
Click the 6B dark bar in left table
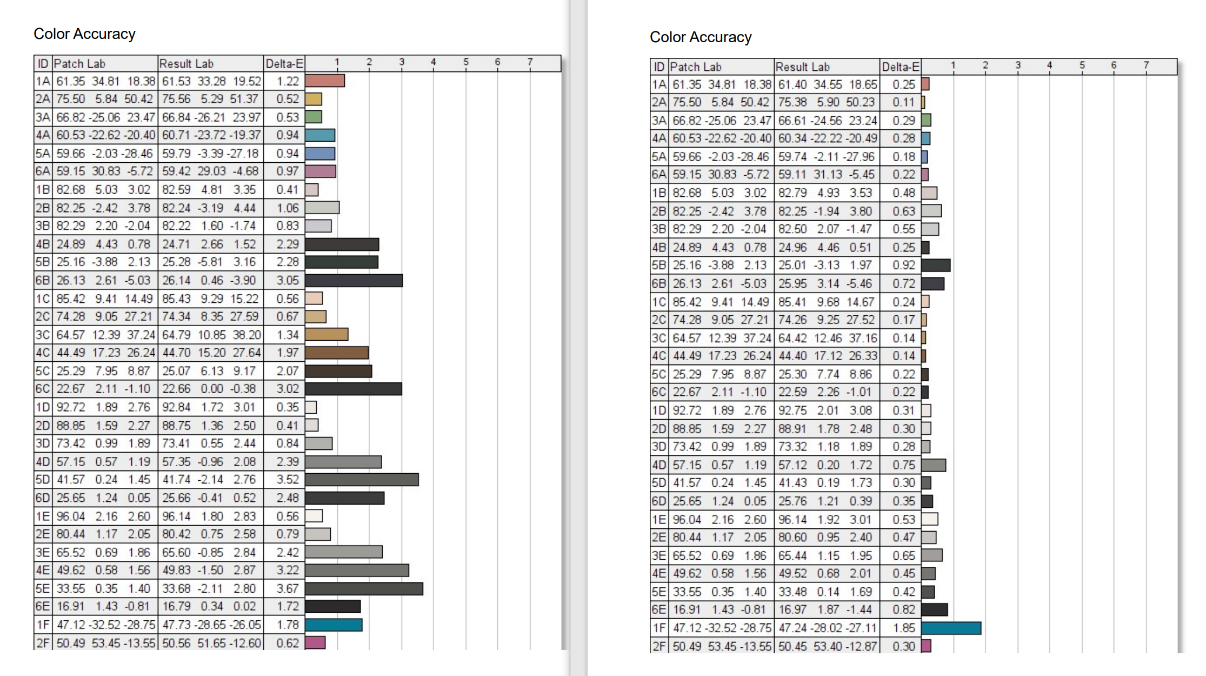coord(354,280)
